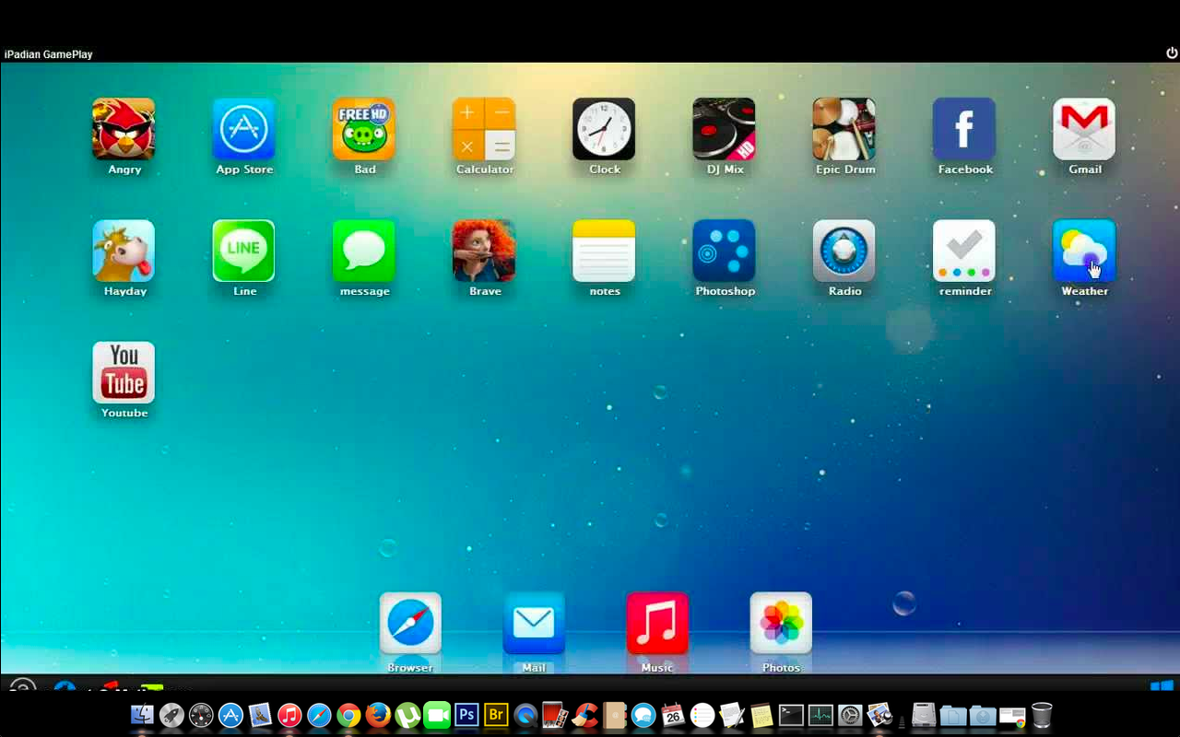Open Mail in the iPadian dock
This screenshot has height=737, width=1180.
pyautogui.click(x=534, y=624)
